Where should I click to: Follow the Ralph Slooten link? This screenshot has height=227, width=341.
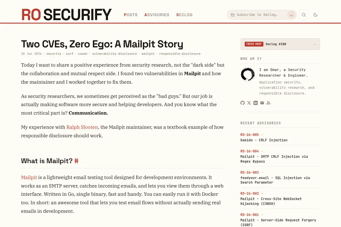[x=82, y=127]
